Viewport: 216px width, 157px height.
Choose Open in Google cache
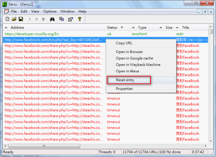pyautogui.click(x=141, y=58)
